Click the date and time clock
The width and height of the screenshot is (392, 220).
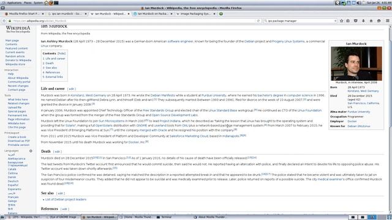click(x=379, y=2)
